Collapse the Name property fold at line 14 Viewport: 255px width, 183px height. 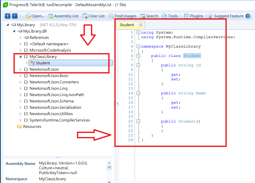pyautogui.click(x=138, y=93)
